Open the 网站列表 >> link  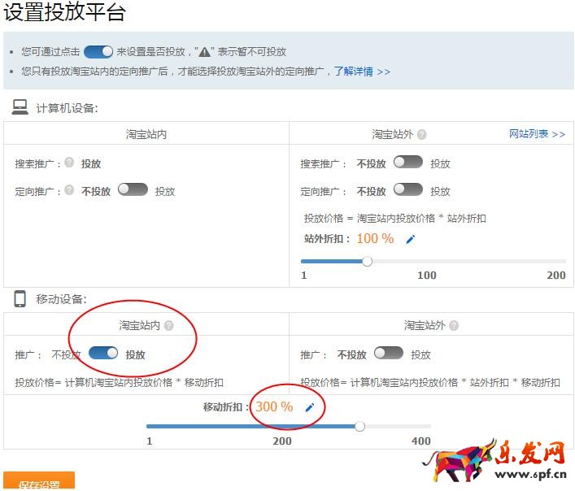pyautogui.click(x=537, y=134)
